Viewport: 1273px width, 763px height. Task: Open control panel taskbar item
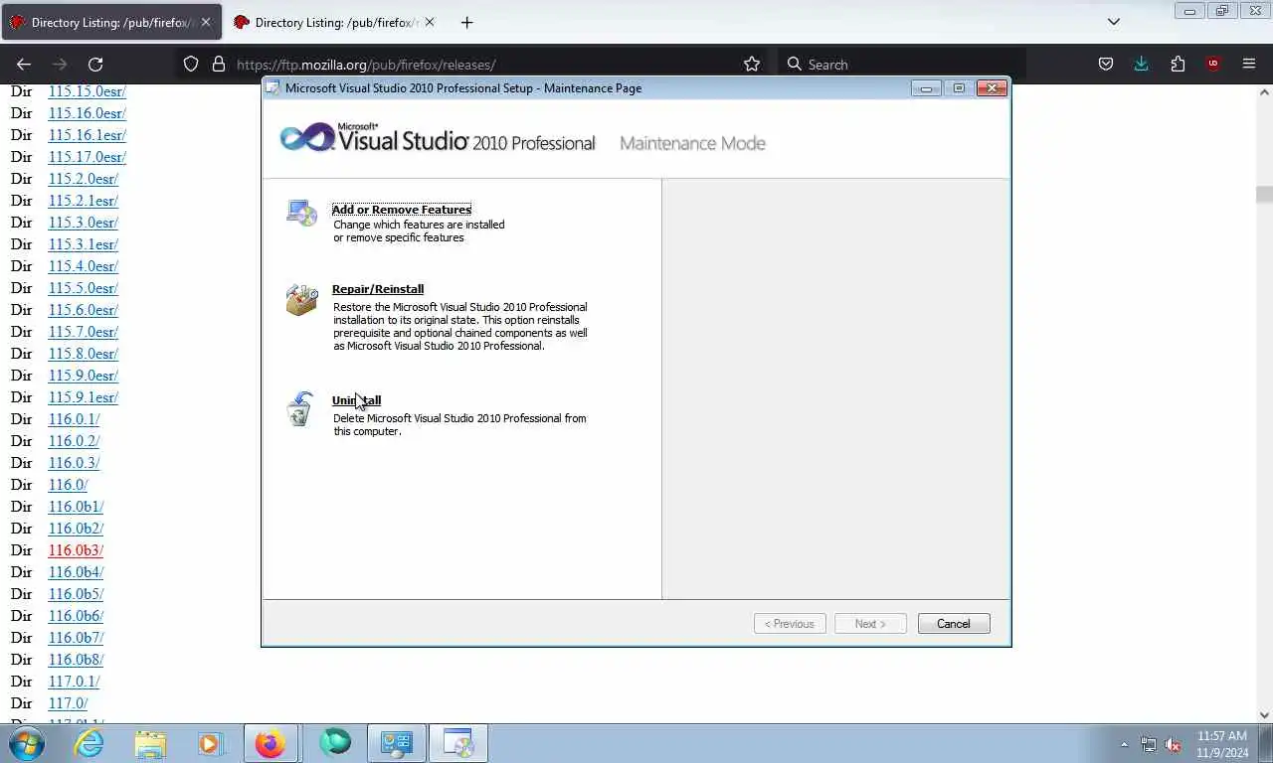click(397, 743)
